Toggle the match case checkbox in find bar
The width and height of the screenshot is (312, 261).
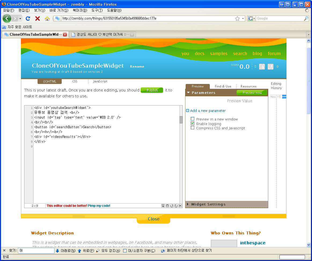(x=125, y=251)
